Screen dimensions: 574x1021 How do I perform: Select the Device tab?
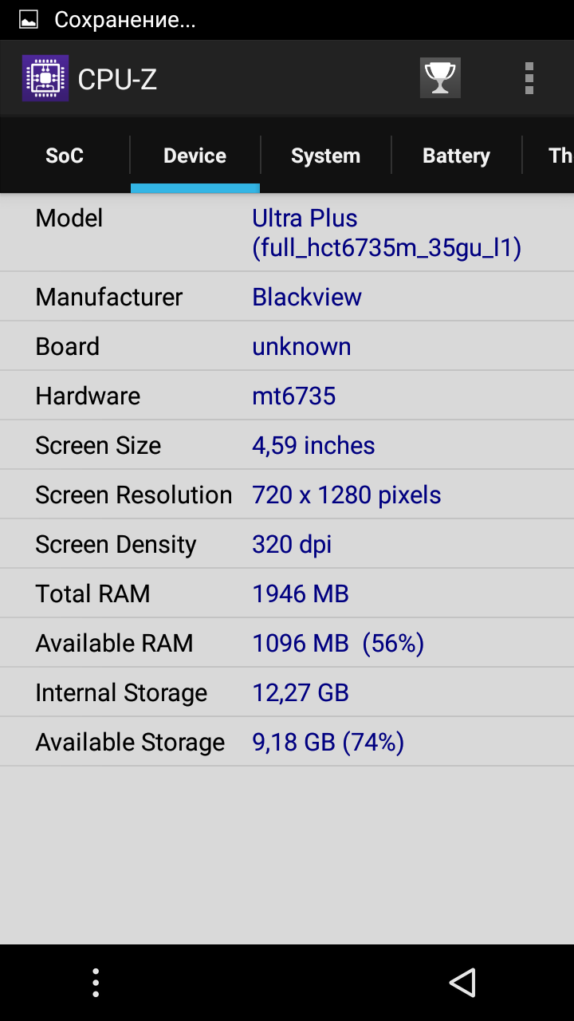[x=195, y=156]
